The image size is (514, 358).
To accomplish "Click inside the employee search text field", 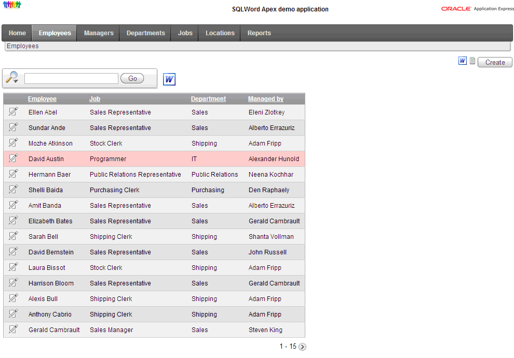I will [71, 79].
